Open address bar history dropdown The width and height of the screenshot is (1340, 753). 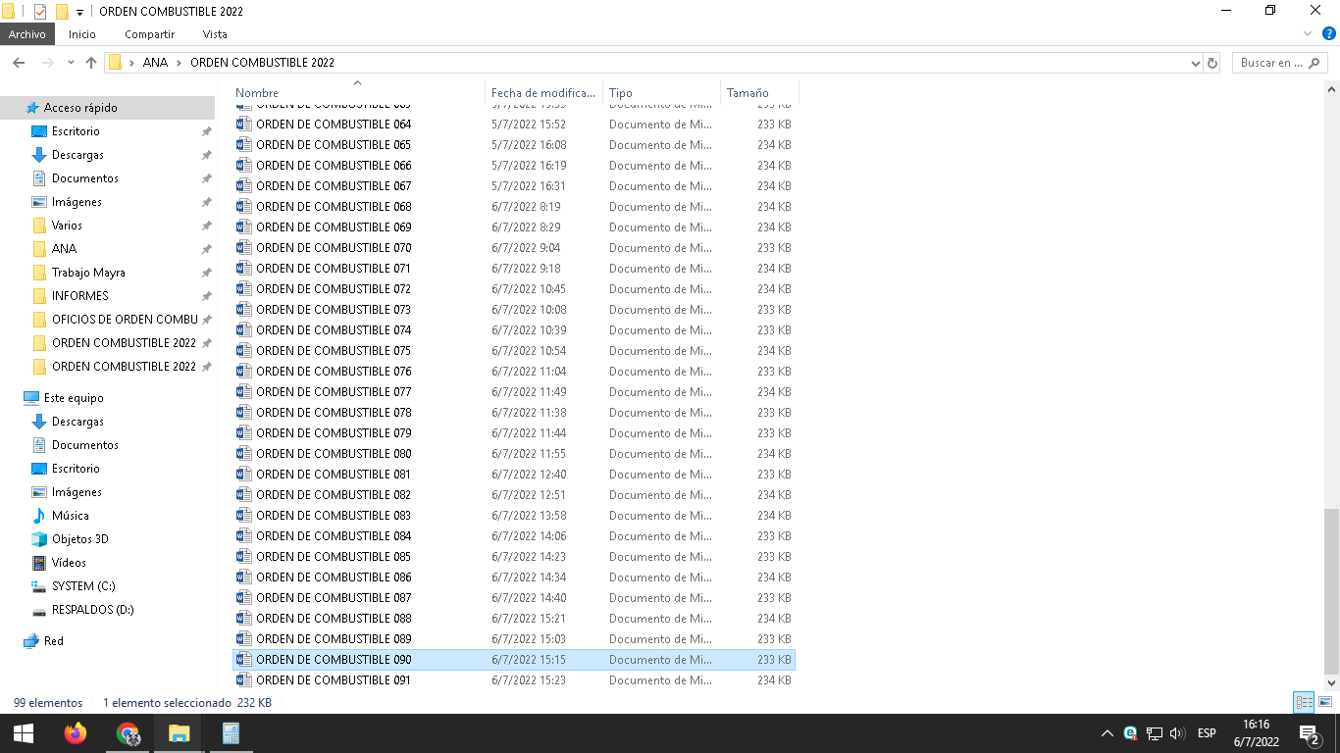pyautogui.click(x=1195, y=63)
